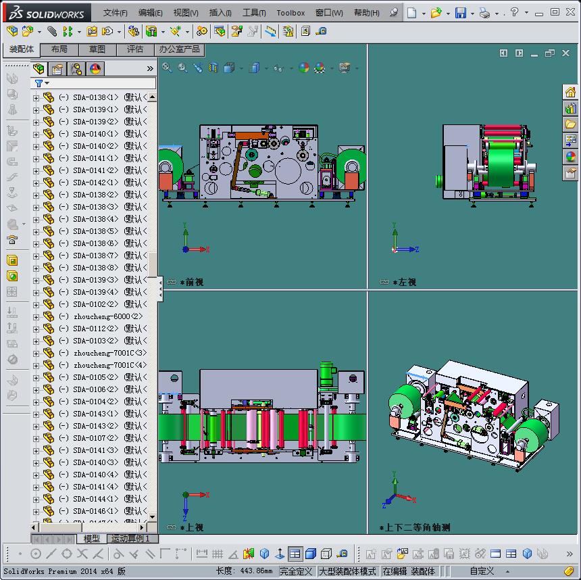The width and height of the screenshot is (581, 580).
Task: Toggle Shaded With Edges display in bottom toolbar
Action: 311,554
